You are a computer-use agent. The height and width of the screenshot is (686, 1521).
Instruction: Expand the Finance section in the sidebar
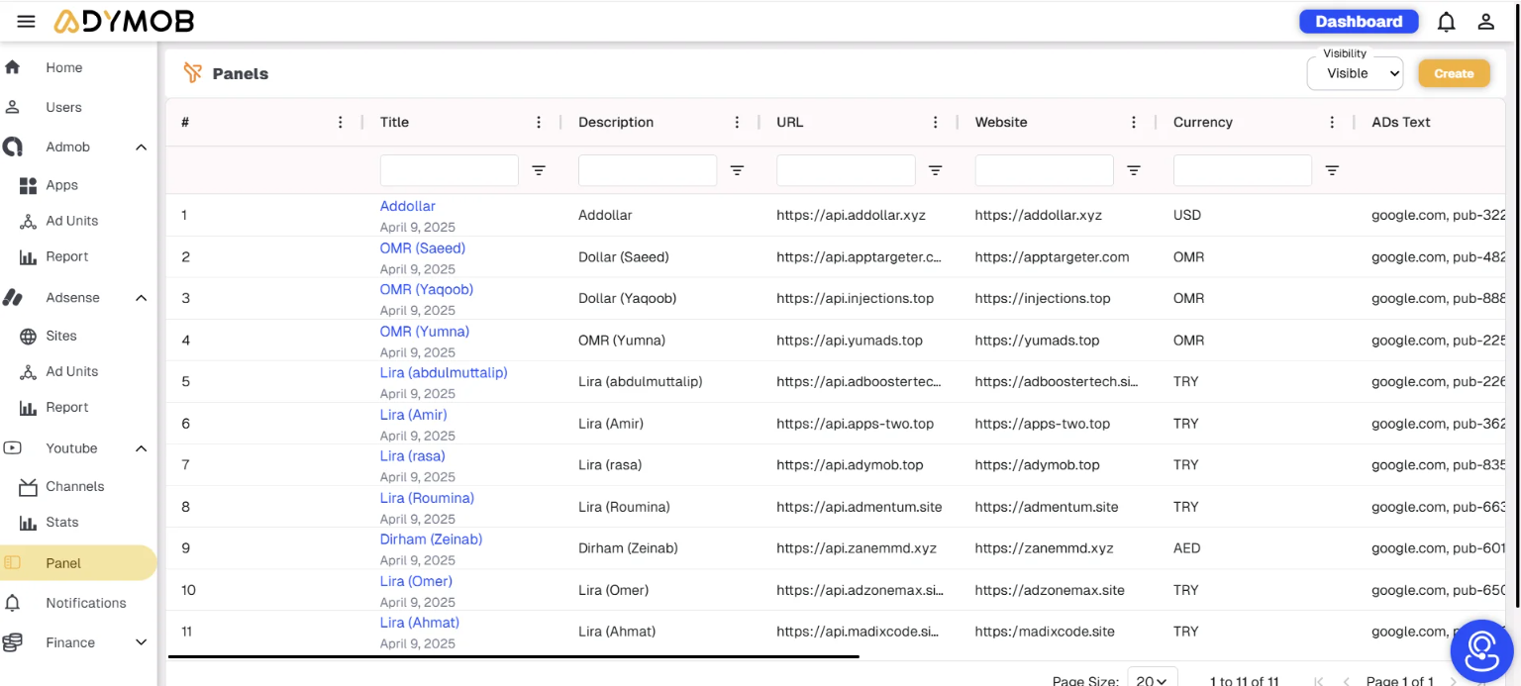pyautogui.click(x=141, y=642)
